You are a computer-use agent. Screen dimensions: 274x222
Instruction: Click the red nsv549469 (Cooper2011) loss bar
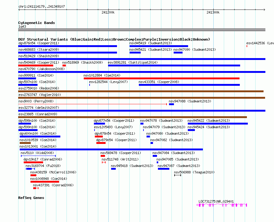36,65
